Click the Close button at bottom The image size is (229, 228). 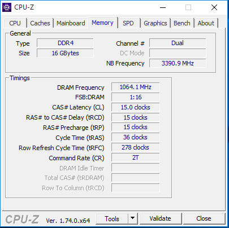(204, 218)
